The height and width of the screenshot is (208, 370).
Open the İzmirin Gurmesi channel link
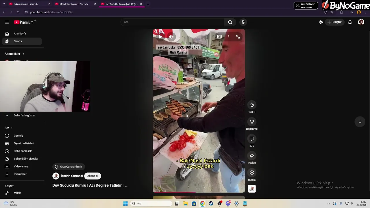(x=72, y=176)
